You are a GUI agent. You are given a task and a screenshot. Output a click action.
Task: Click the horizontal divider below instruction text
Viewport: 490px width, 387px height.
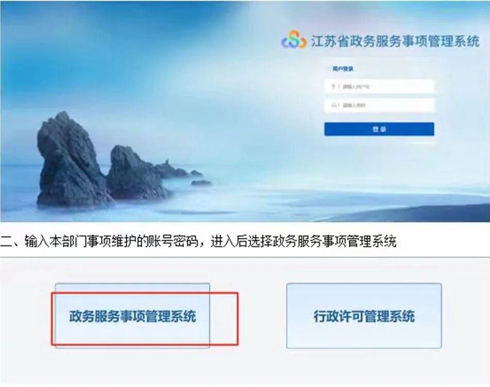tap(245, 257)
